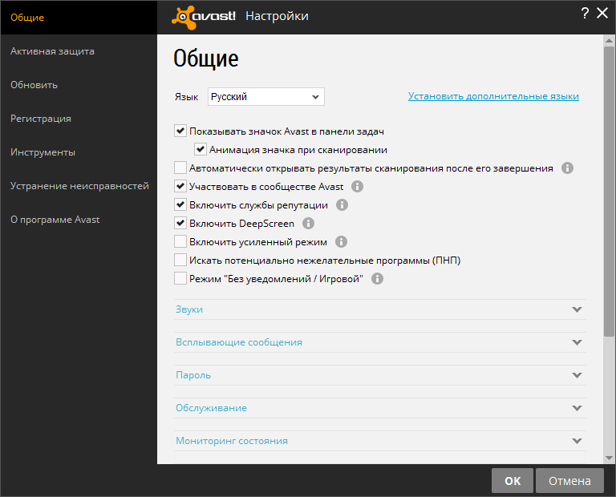This screenshot has height=497, width=616.
Task: Uncheck 'Включить DeepScreen'
Action: pyautogui.click(x=180, y=224)
